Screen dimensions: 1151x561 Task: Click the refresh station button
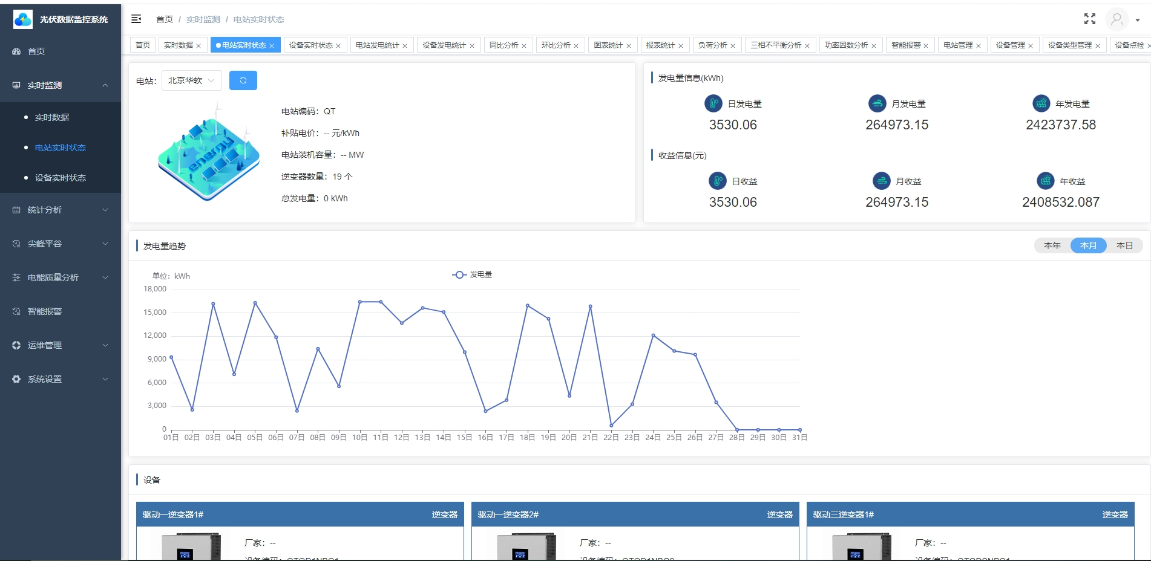coord(243,80)
